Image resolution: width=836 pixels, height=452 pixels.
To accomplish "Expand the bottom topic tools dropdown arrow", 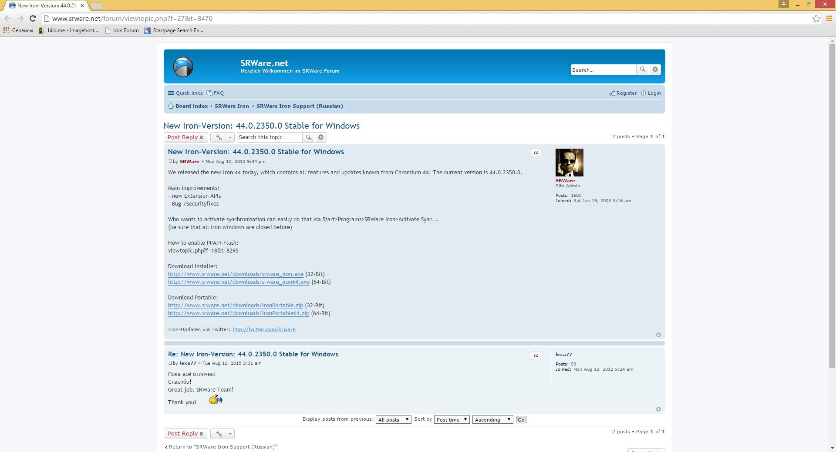I will click(x=231, y=434).
